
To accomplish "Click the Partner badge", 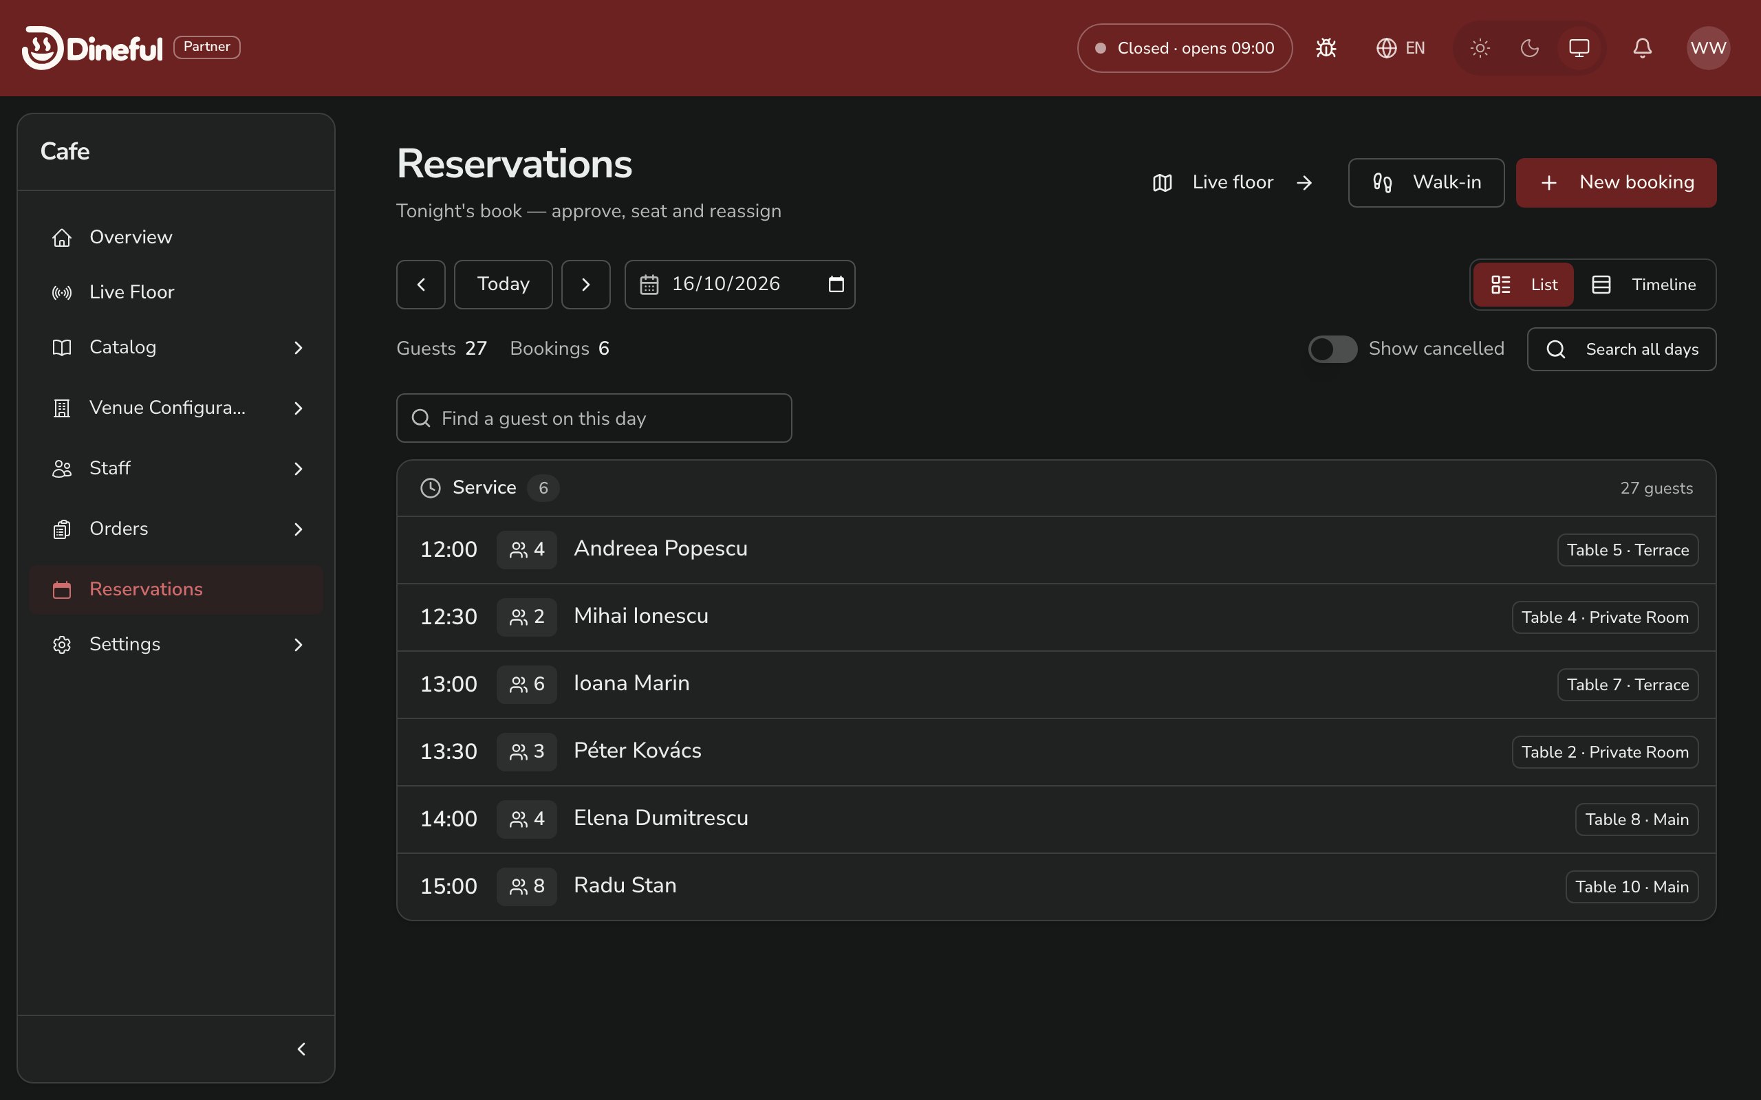I will pos(206,47).
